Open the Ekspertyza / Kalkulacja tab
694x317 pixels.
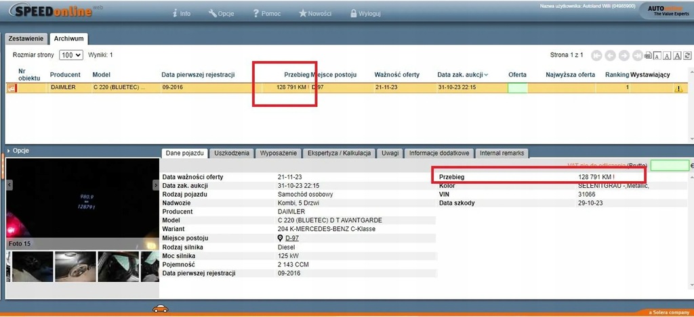(339, 153)
